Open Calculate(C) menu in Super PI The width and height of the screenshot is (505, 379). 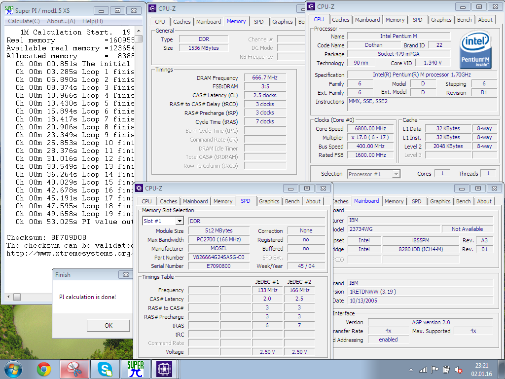pyautogui.click(x=24, y=21)
